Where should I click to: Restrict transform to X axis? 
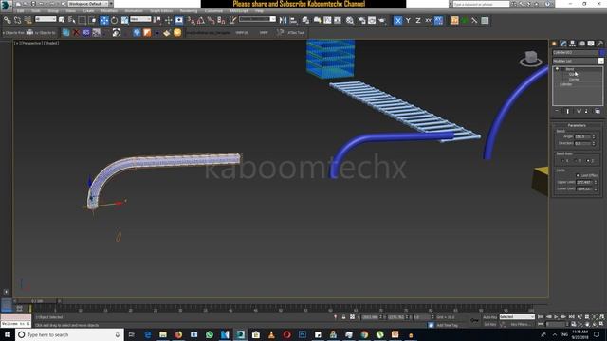click(x=397, y=20)
